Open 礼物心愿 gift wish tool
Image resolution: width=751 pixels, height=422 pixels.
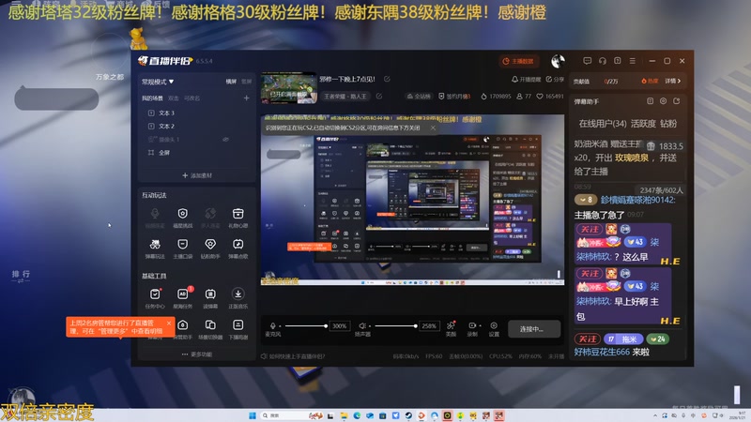coord(238,218)
